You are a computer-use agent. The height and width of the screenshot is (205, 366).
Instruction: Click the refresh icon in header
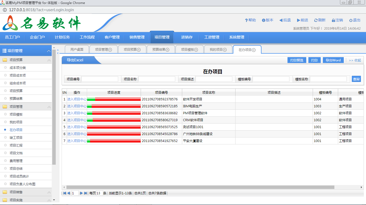click(x=316, y=20)
